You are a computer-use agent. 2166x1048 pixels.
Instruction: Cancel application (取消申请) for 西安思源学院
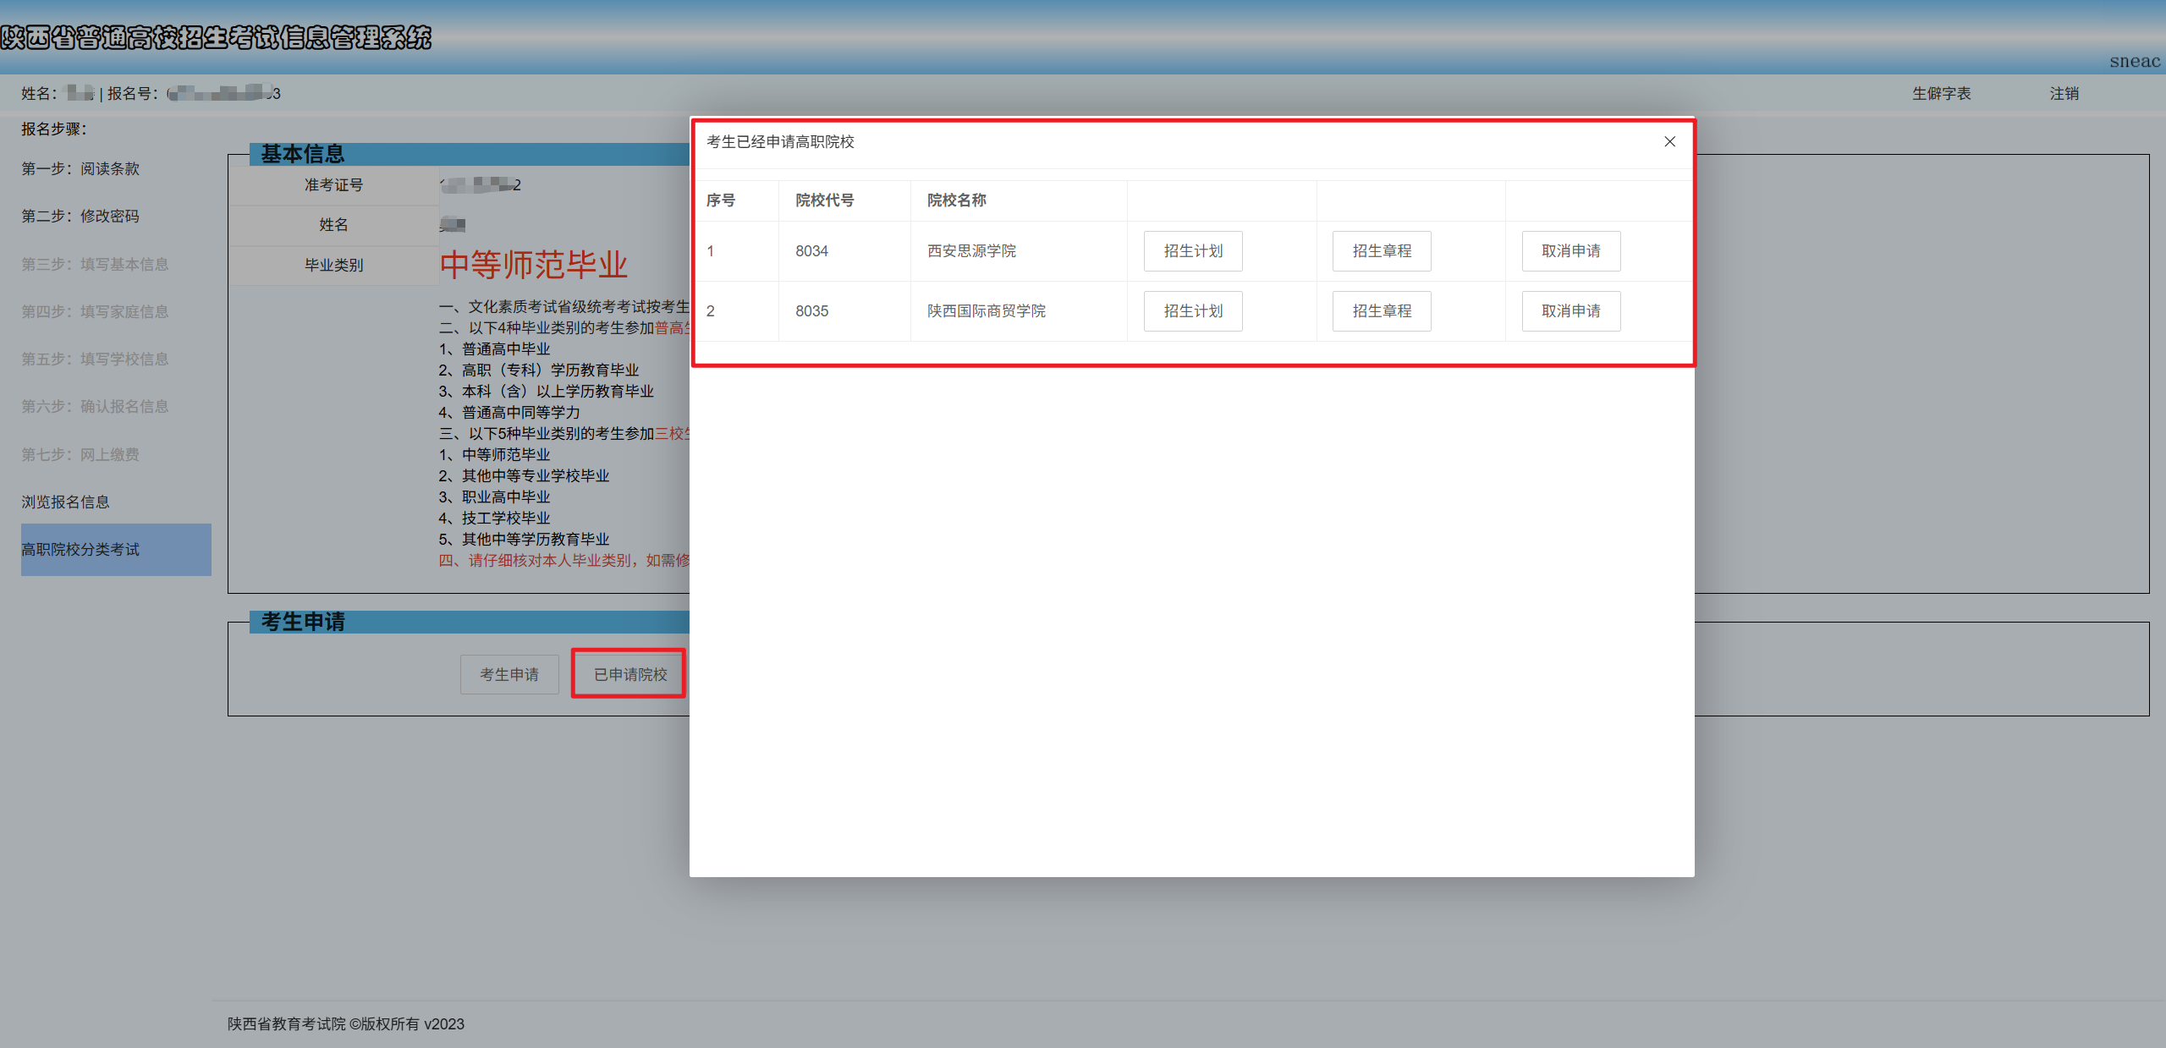(x=1570, y=250)
